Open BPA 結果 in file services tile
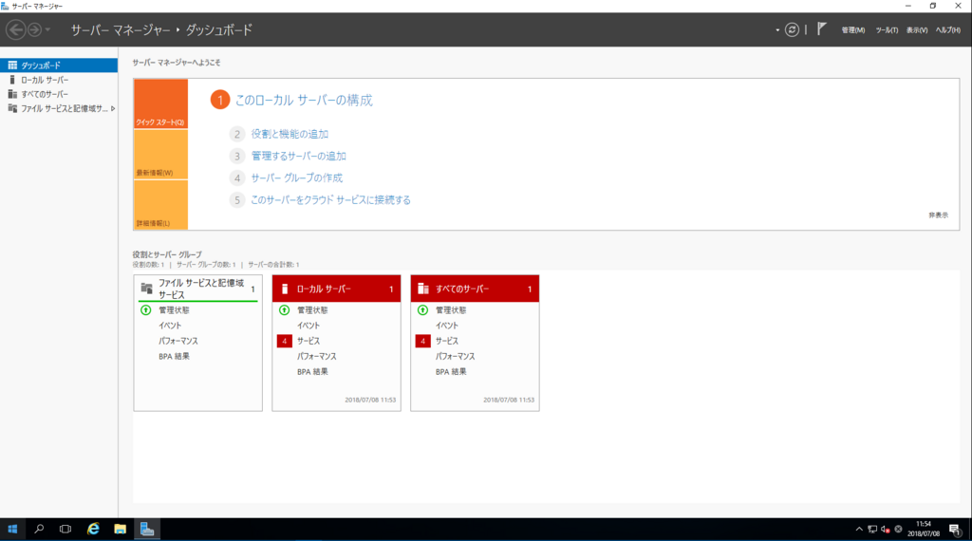Image resolution: width=972 pixels, height=541 pixels. coord(175,356)
